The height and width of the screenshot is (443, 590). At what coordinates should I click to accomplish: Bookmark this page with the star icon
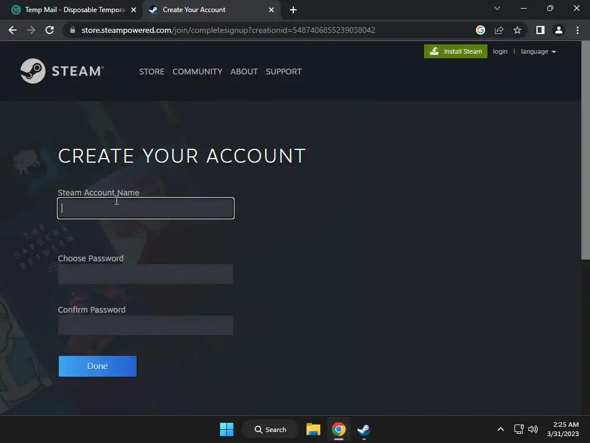pos(517,30)
